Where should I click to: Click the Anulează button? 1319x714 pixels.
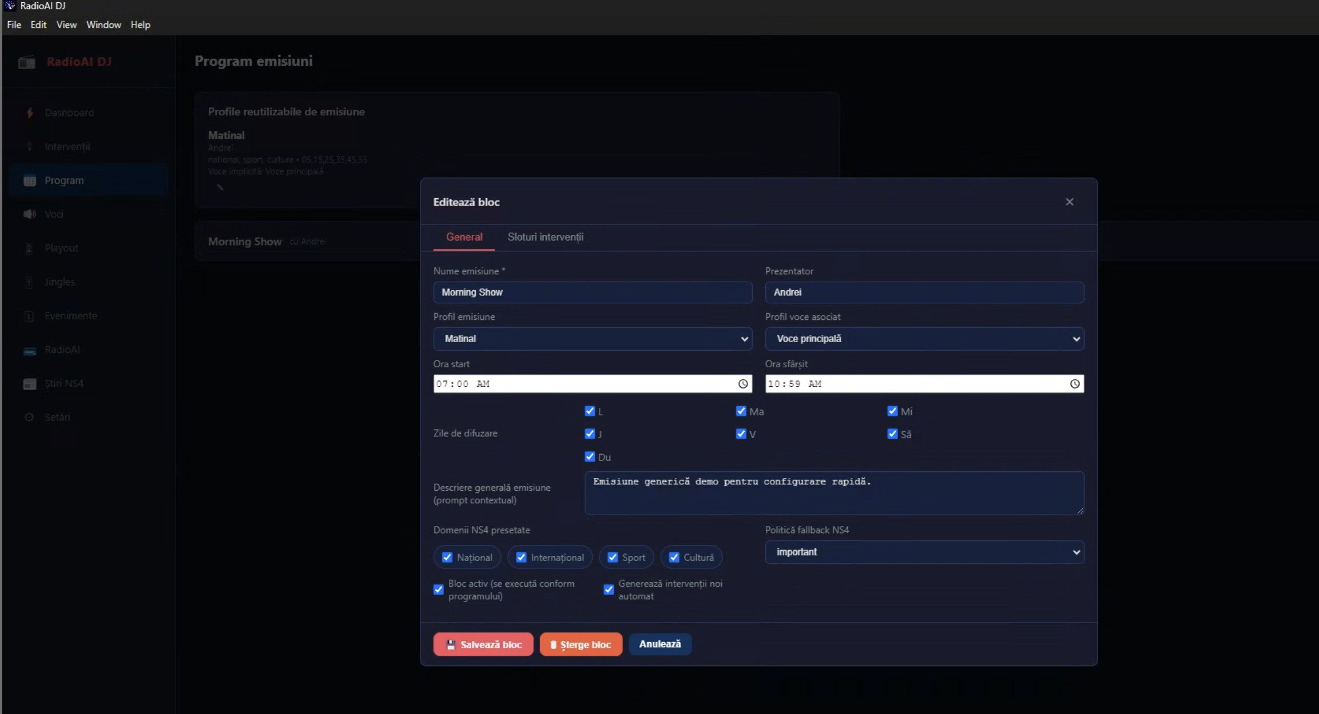click(x=659, y=644)
